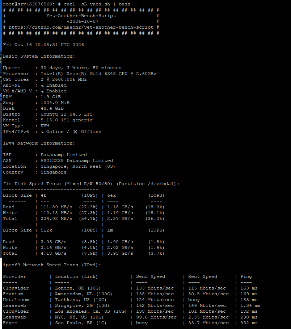Click send speed '99.6 Mbits/sec'
This screenshot has height=329, width=291.
click(x=156, y=317)
